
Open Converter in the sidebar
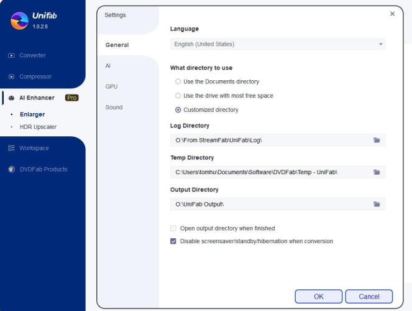click(x=32, y=55)
